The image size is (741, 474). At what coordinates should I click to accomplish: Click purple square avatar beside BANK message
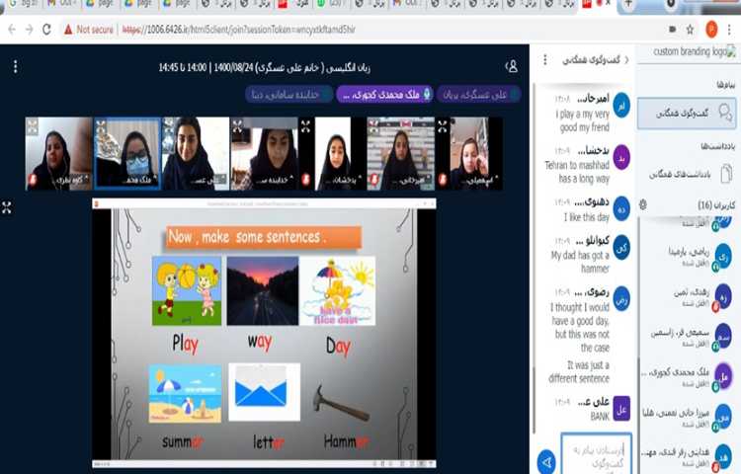pos(621,409)
